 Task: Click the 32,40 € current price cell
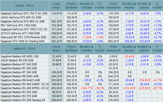56,57
